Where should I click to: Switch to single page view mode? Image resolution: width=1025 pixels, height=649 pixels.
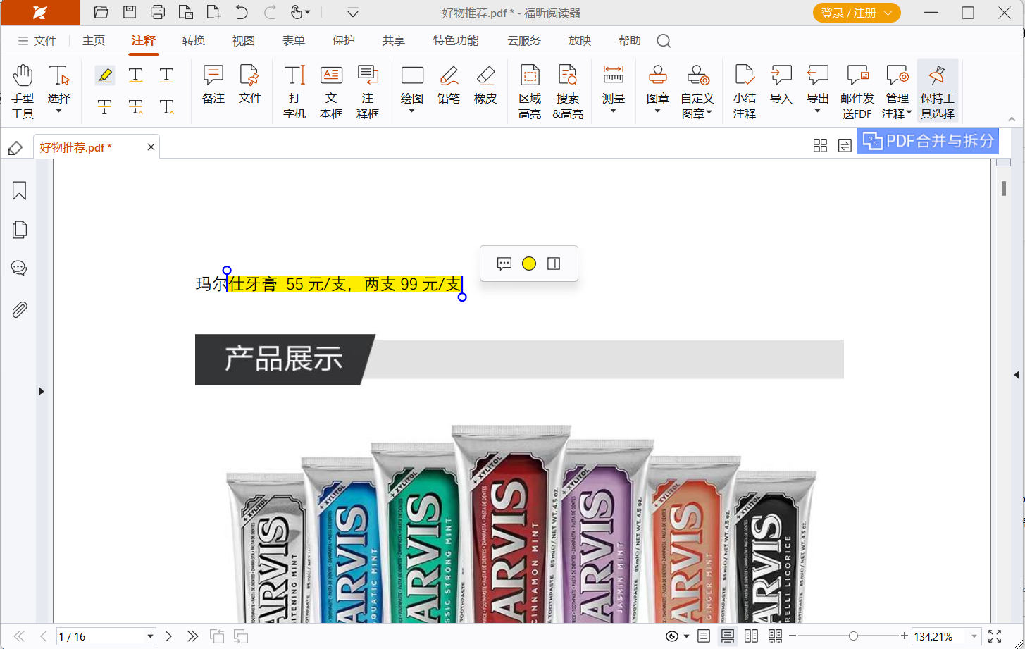703,636
